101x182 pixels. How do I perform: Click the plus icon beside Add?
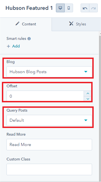pyautogui.click(x=8, y=46)
